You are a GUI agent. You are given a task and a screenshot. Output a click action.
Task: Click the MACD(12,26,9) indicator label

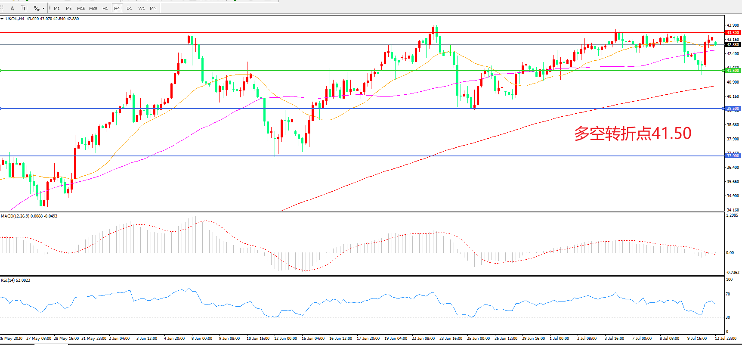(15, 216)
